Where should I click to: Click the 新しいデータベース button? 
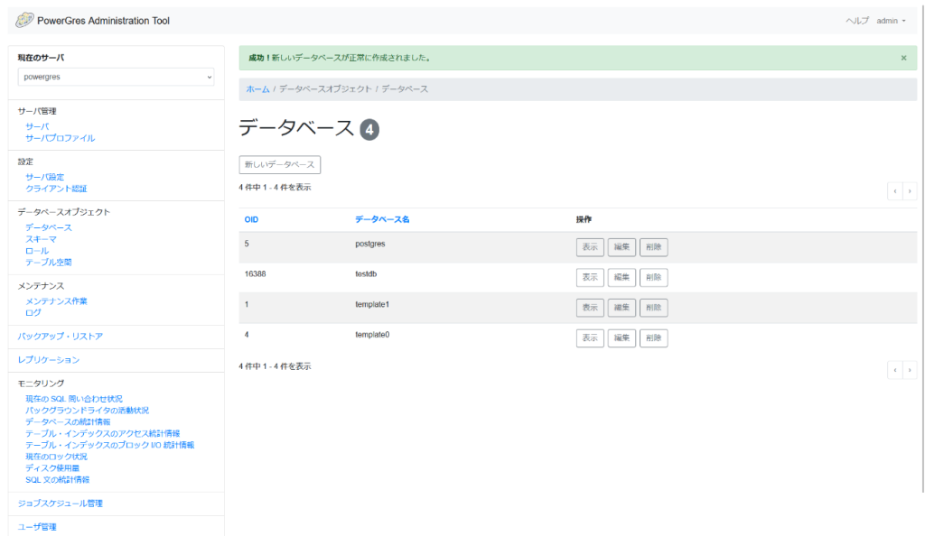click(x=280, y=165)
